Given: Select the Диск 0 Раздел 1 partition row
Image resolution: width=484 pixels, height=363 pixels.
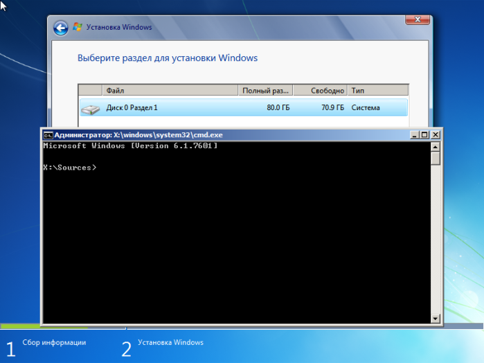Looking at the screenshot, I should [x=244, y=107].
